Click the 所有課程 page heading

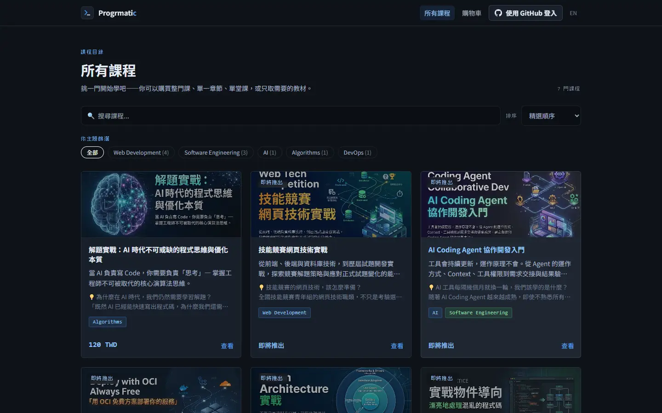tap(108, 71)
